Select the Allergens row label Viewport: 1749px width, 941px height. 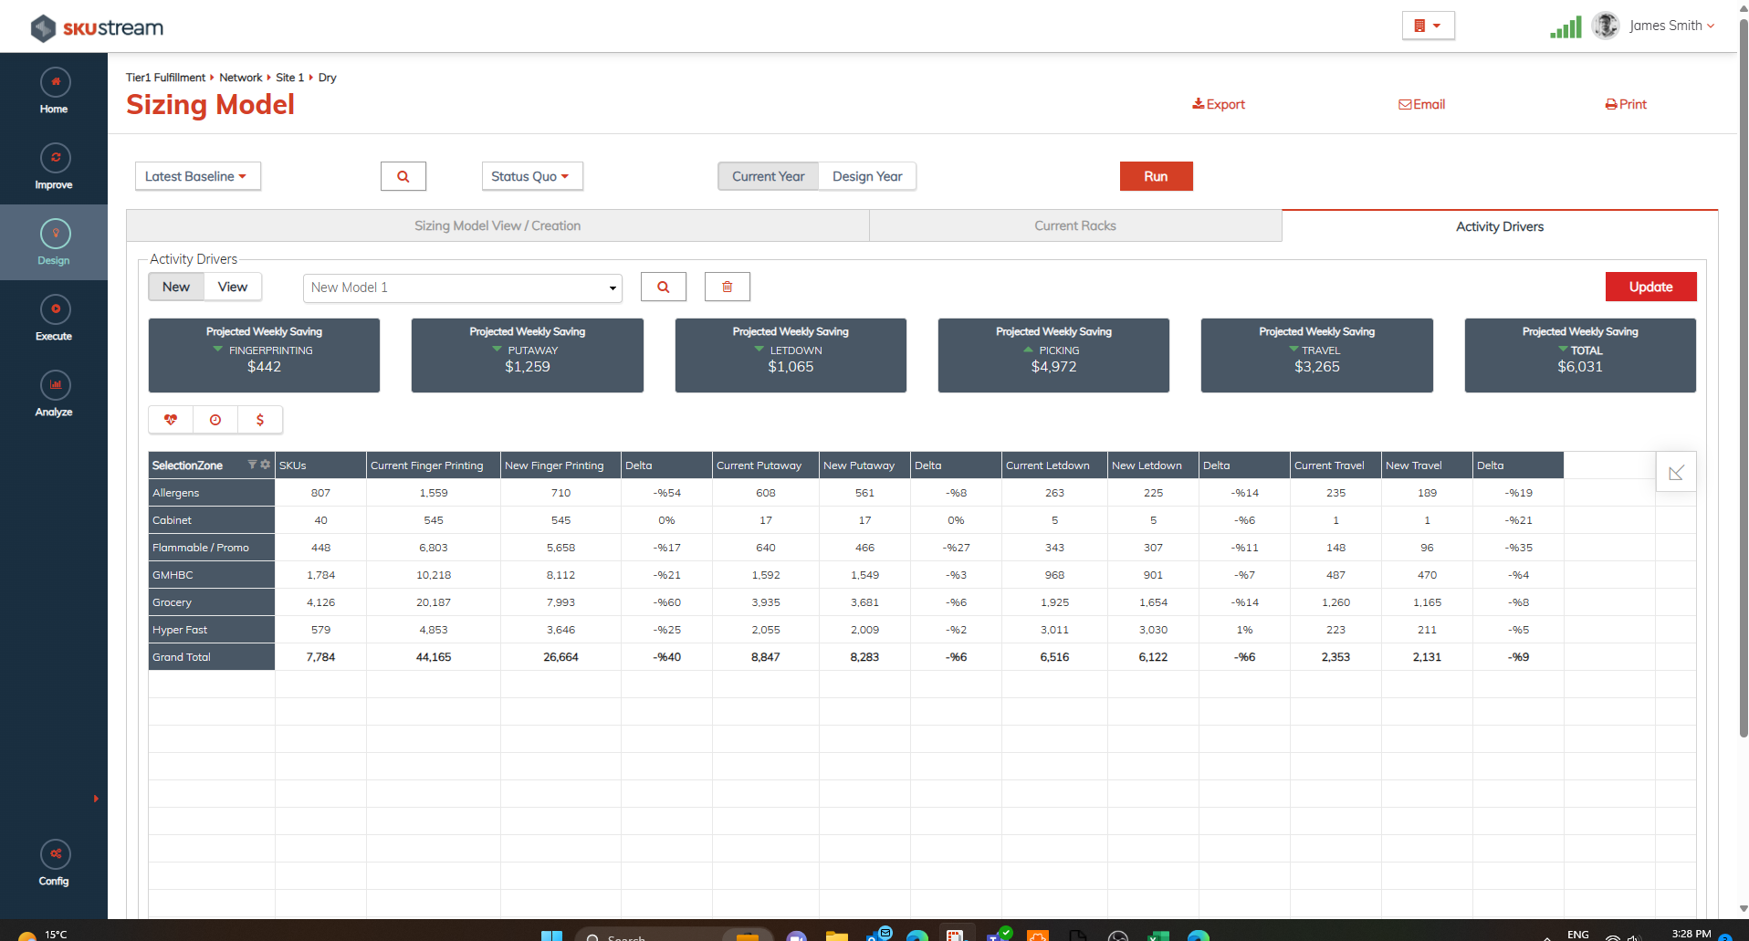click(x=212, y=493)
